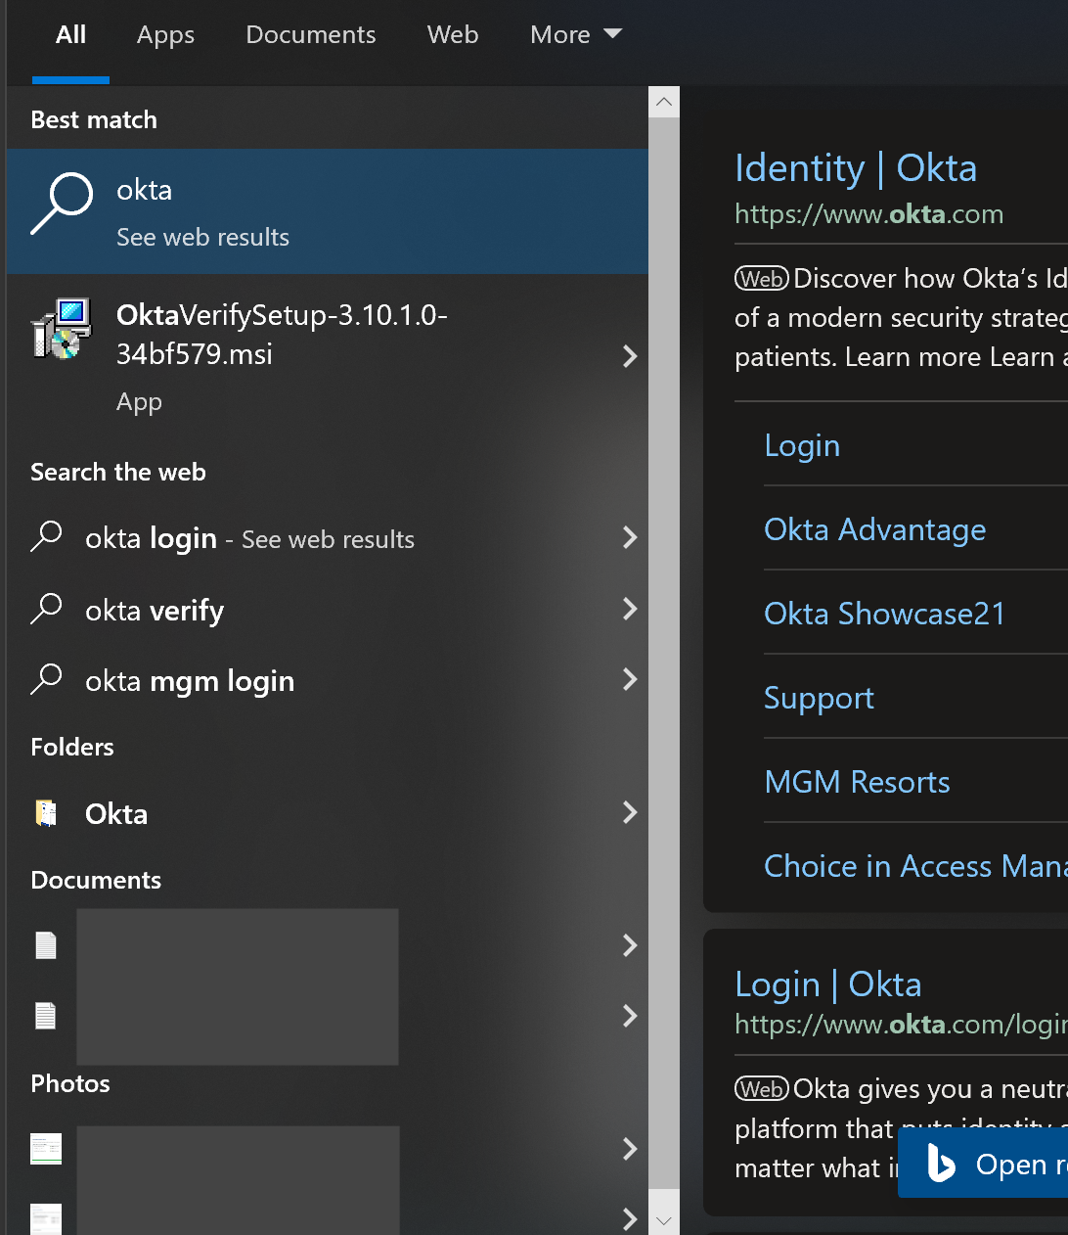Click the results list scrollbar track
Screen dimensions: 1068x1235
pyautogui.click(x=664, y=652)
